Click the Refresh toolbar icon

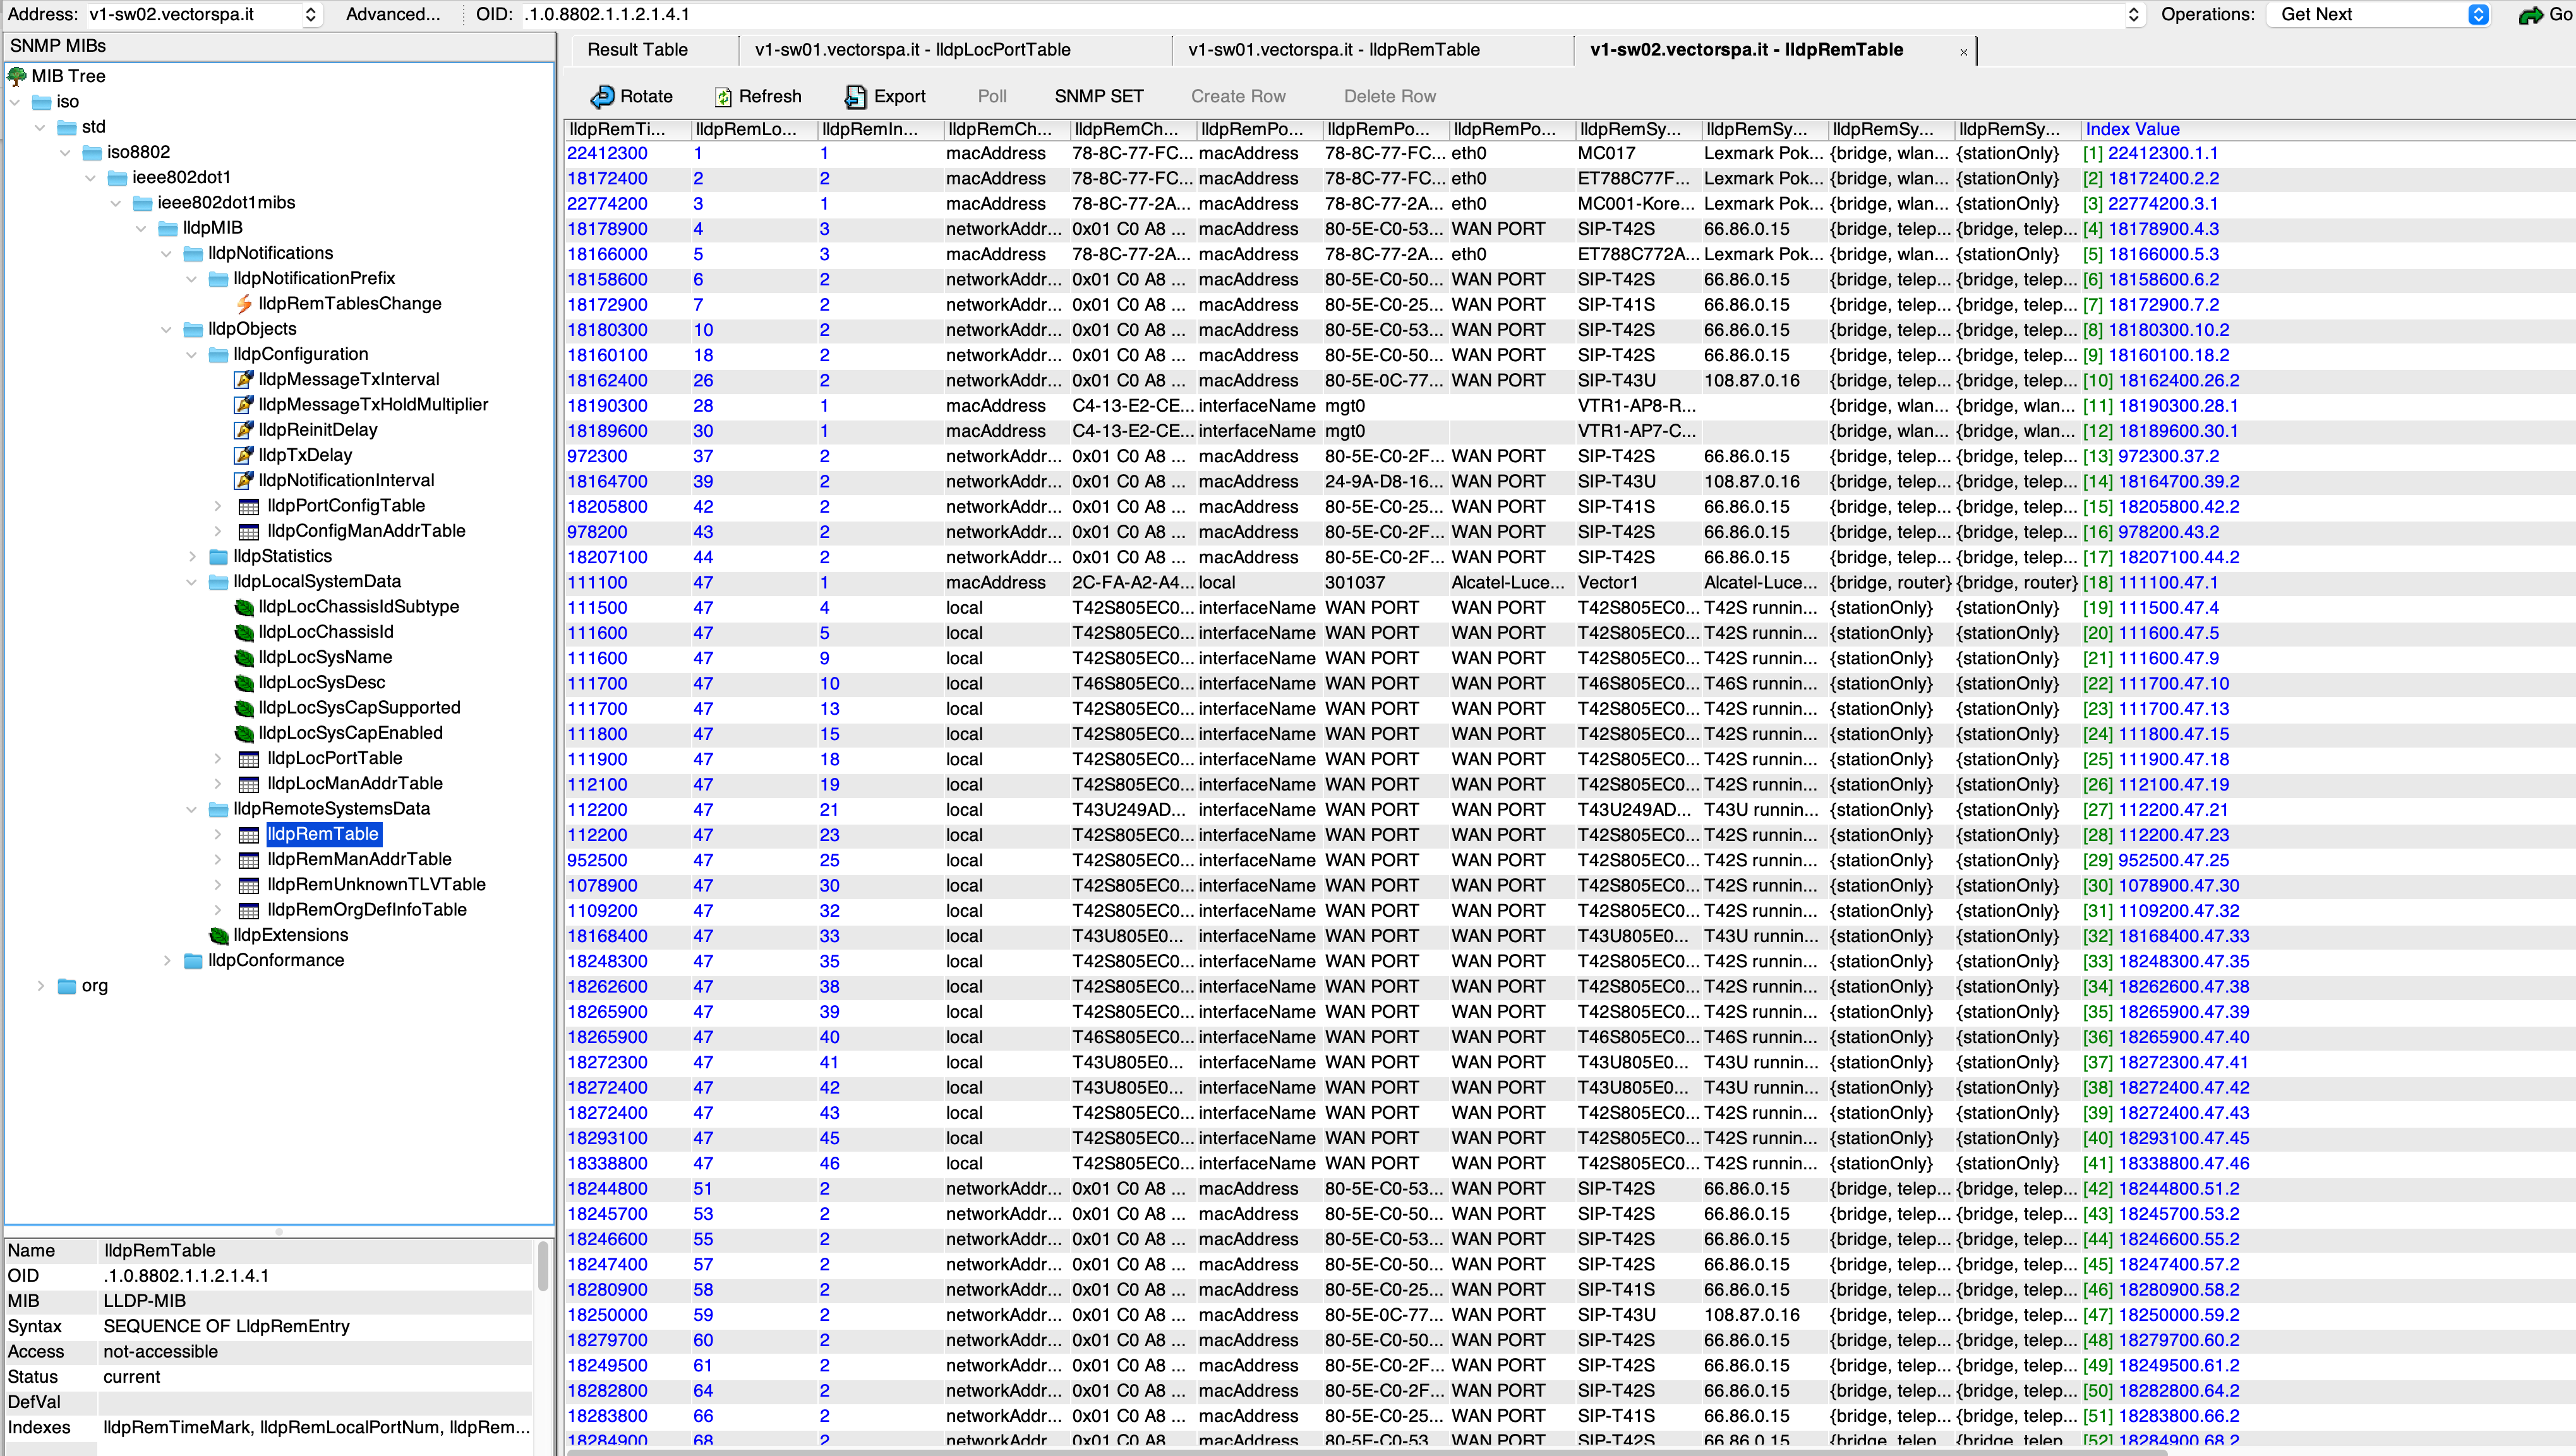722,96
